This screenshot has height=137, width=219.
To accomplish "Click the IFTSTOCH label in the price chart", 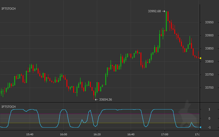I will click(8, 9).
